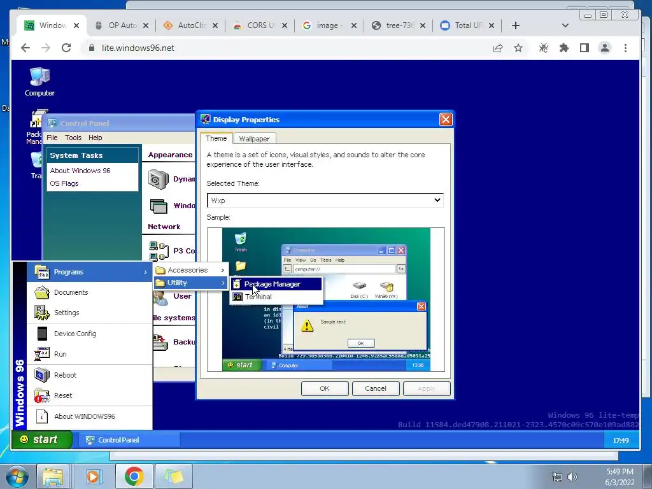
Task: Expand the Utility submenu folder
Action: (191, 283)
